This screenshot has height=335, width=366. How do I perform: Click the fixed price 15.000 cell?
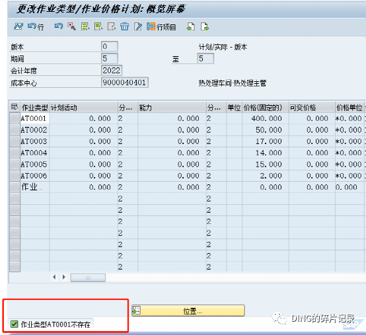coord(266,164)
